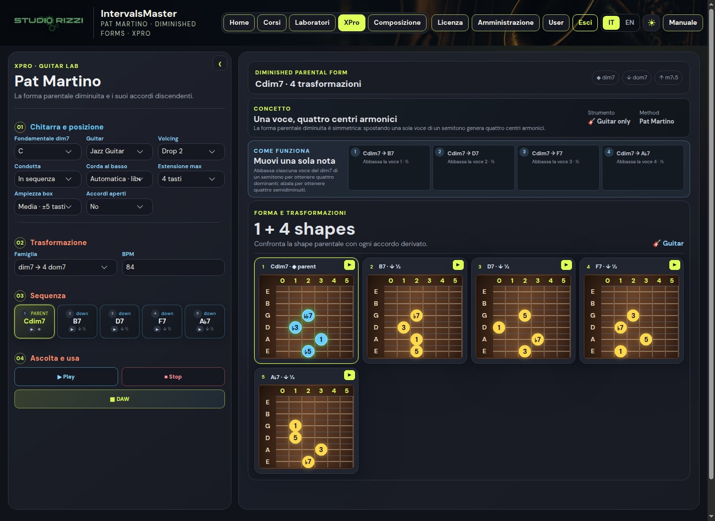This screenshot has width=715, height=521.
Task: Click the small play icon in the Cdim7 sequence step
Action: point(31,329)
